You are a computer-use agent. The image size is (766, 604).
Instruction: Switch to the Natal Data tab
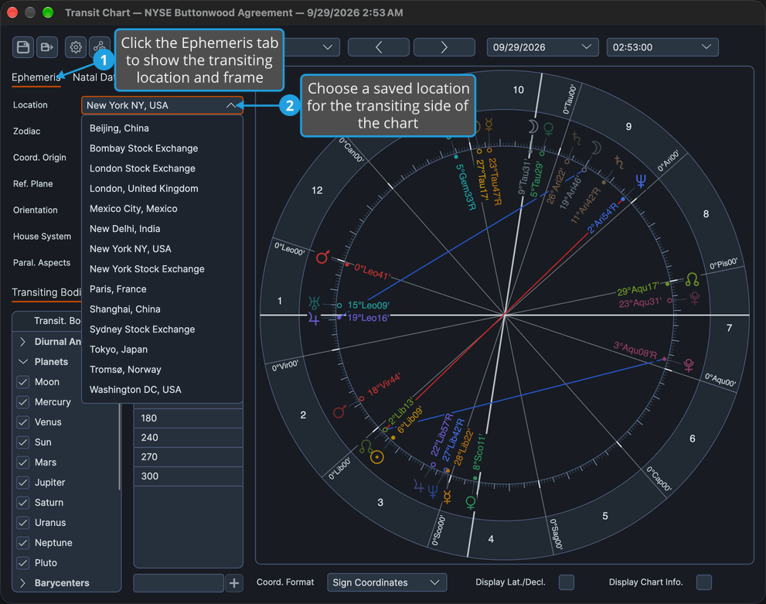(93, 77)
